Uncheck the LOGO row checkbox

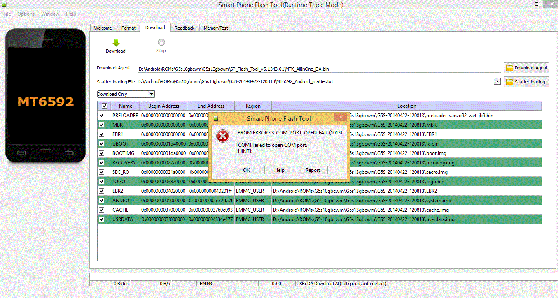[102, 182]
